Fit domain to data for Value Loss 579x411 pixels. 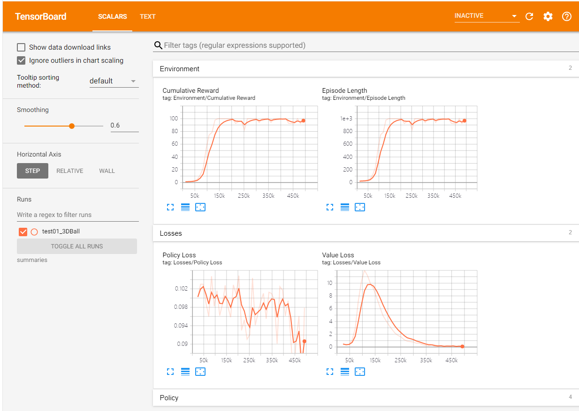pos(360,372)
